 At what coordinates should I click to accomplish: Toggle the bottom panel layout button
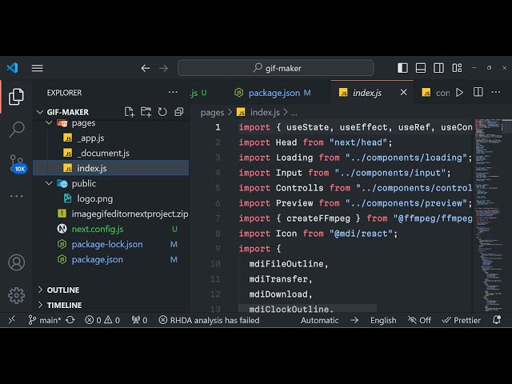pyautogui.click(x=420, y=68)
